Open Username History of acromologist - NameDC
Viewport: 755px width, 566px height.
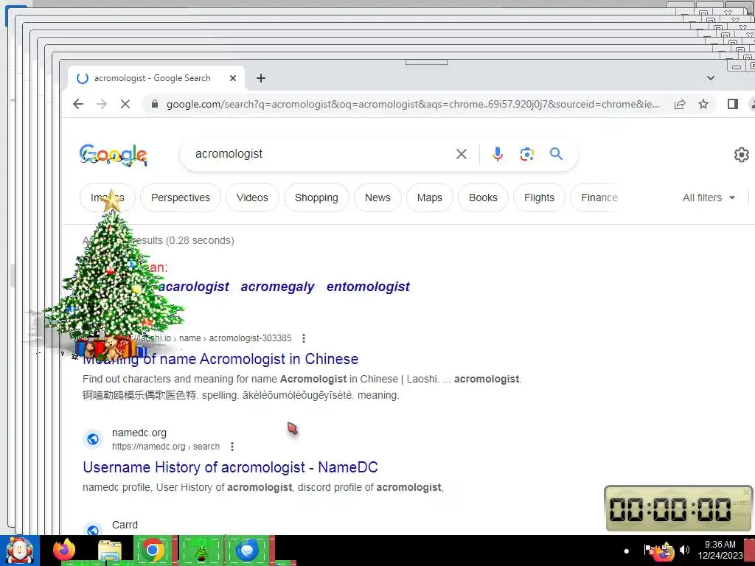click(x=230, y=467)
